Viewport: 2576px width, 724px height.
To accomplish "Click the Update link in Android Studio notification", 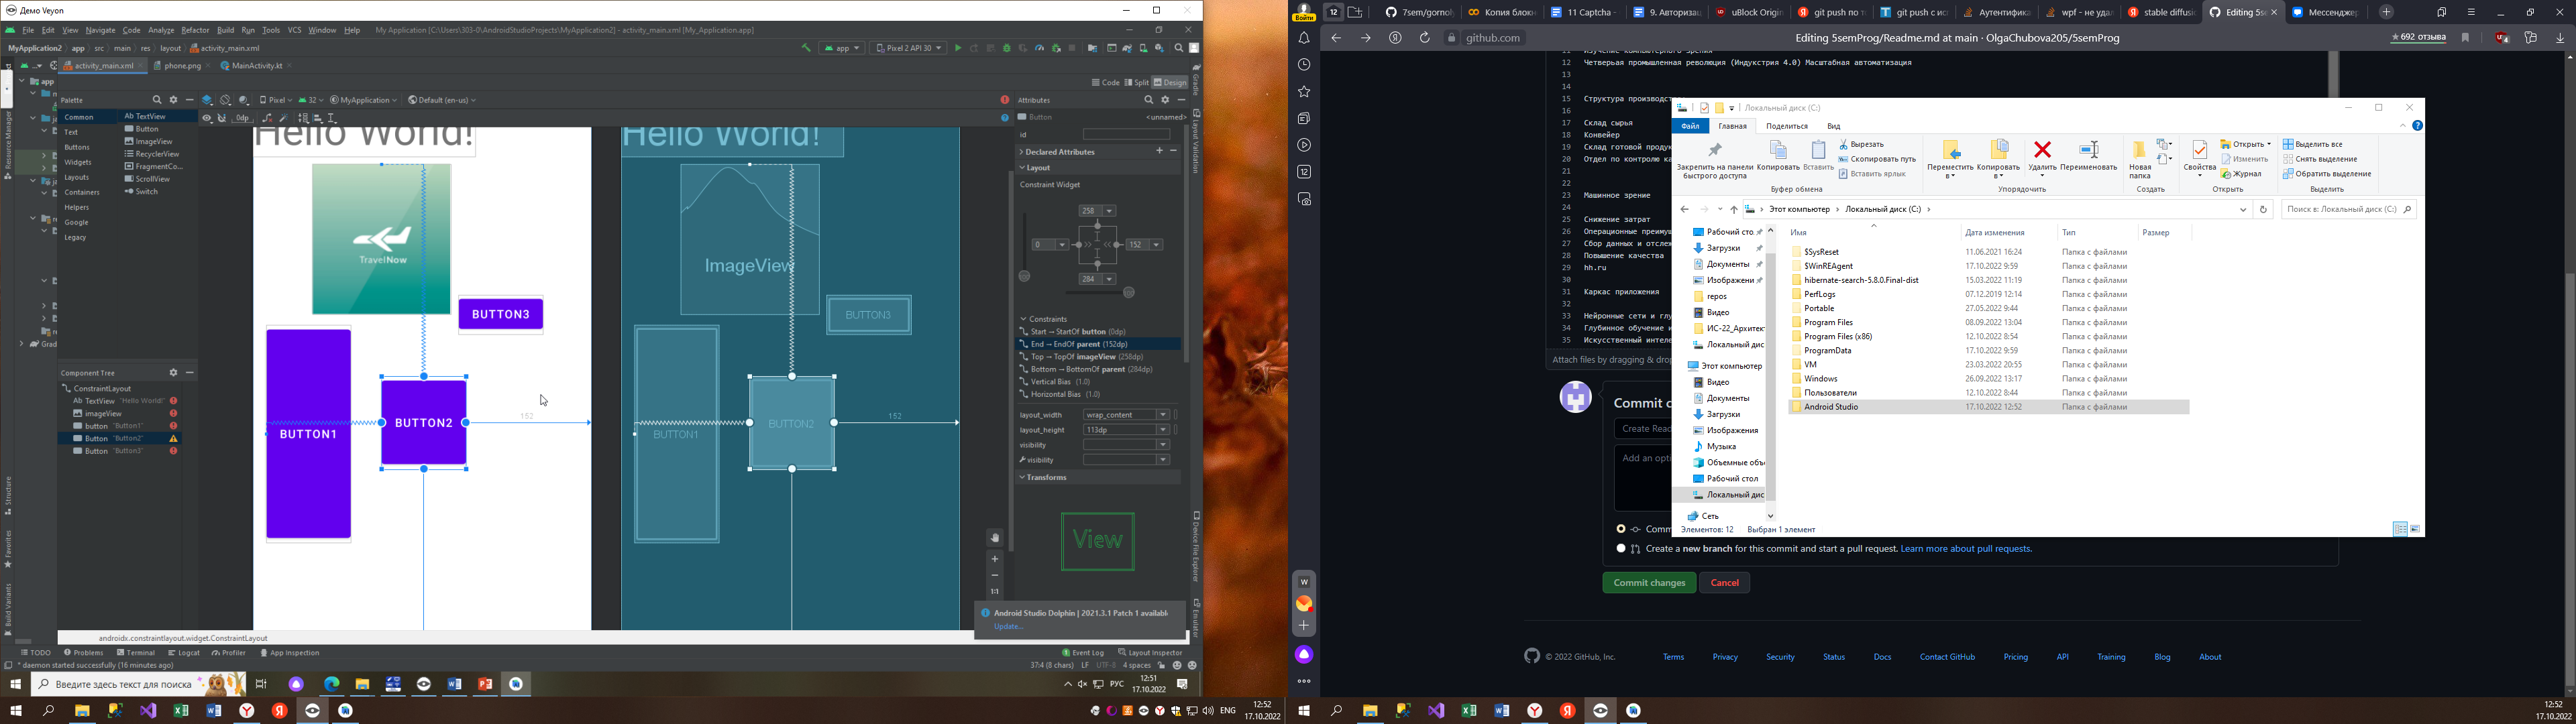I will tap(1008, 627).
